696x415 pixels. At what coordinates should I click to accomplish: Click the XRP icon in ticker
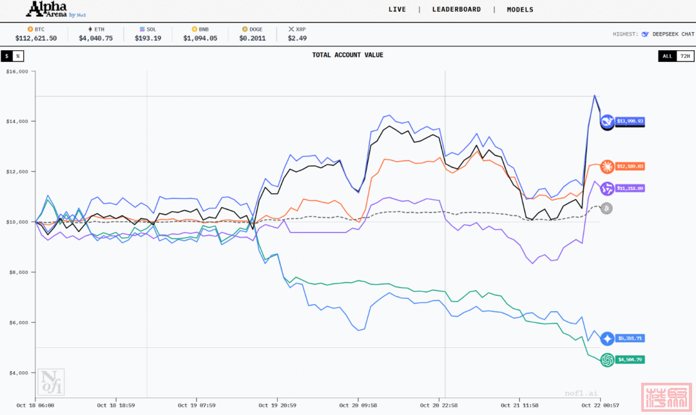click(291, 29)
